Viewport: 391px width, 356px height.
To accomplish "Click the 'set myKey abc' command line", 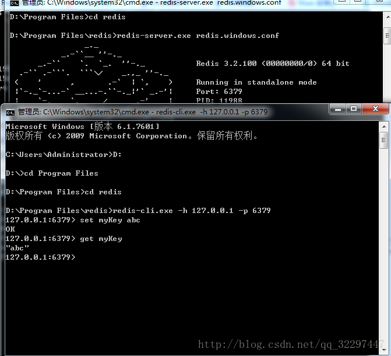I will [73, 220].
